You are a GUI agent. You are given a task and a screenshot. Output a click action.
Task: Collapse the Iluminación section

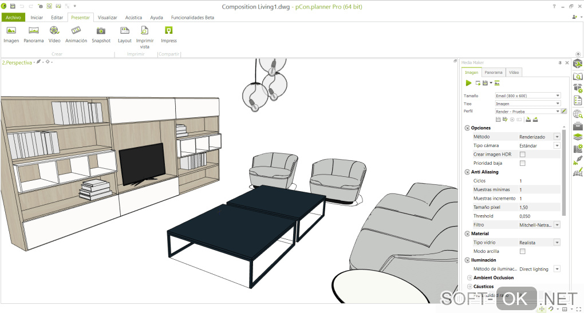(467, 260)
